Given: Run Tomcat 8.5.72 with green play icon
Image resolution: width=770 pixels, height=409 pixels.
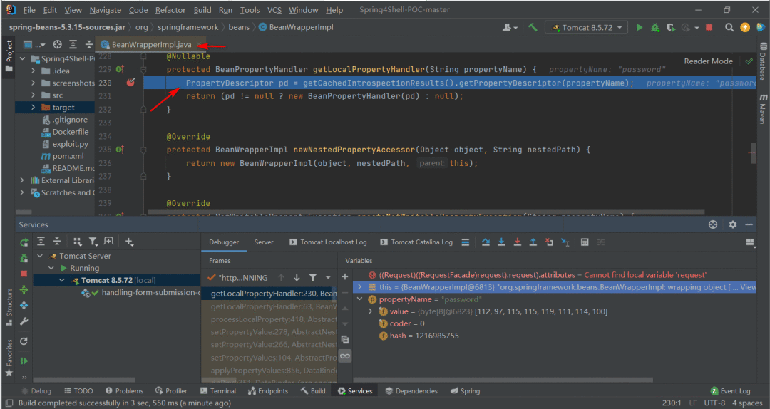Looking at the screenshot, I should pos(639,28).
